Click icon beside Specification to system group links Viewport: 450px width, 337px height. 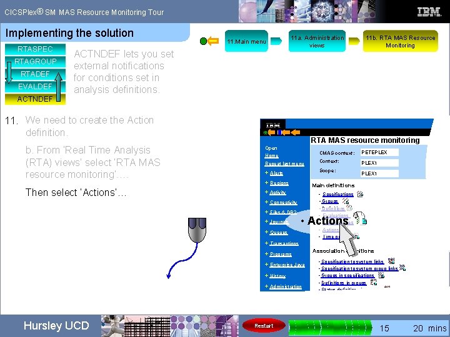402,268
